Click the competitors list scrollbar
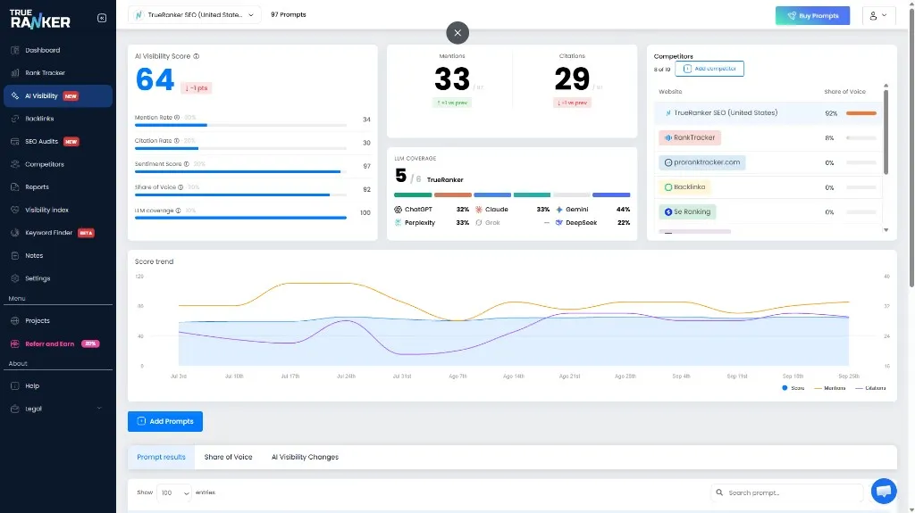This screenshot has width=915, height=513. 886,132
